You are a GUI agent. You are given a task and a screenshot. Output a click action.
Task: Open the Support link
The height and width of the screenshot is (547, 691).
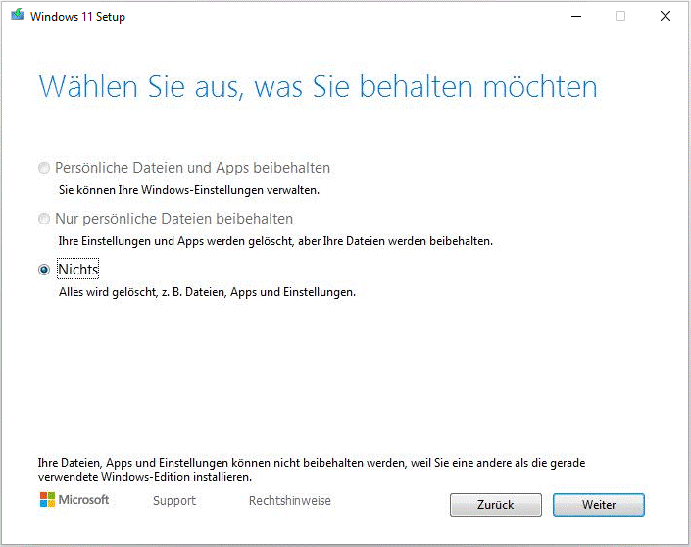point(174,501)
